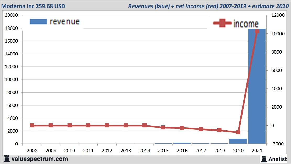Click right axis value 10000
Image resolution: width=291 pixels, height=164 pixels.
(x=278, y=34)
